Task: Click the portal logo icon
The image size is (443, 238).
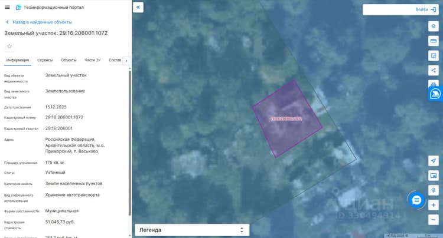Action: click(x=19, y=7)
